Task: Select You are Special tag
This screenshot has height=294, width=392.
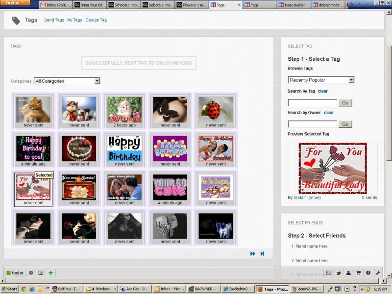Action: [79, 187]
